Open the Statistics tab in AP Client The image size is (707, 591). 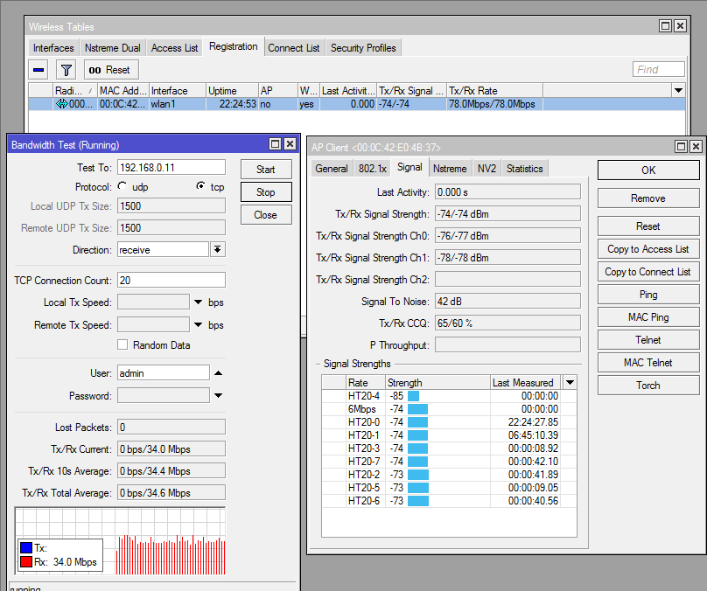coord(524,169)
